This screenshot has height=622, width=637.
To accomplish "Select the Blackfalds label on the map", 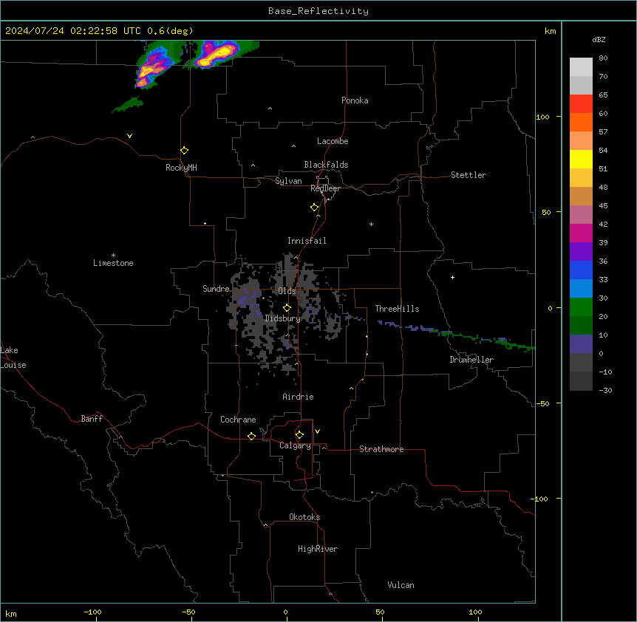I will click(326, 165).
